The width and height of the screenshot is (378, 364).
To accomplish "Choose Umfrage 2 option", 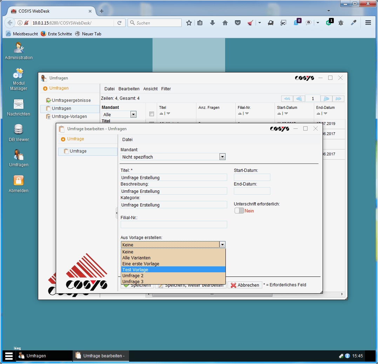I will click(x=173, y=276).
